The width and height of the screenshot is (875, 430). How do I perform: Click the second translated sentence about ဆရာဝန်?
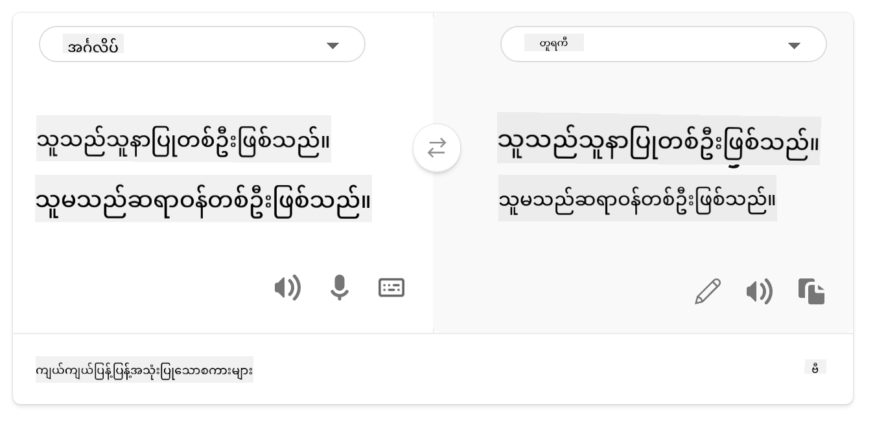[x=637, y=198]
